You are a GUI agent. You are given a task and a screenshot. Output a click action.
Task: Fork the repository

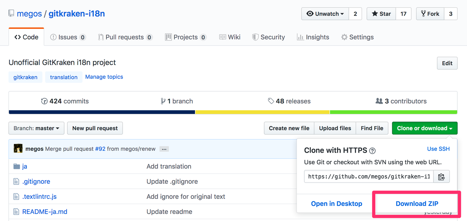pyautogui.click(x=430, y=14)
